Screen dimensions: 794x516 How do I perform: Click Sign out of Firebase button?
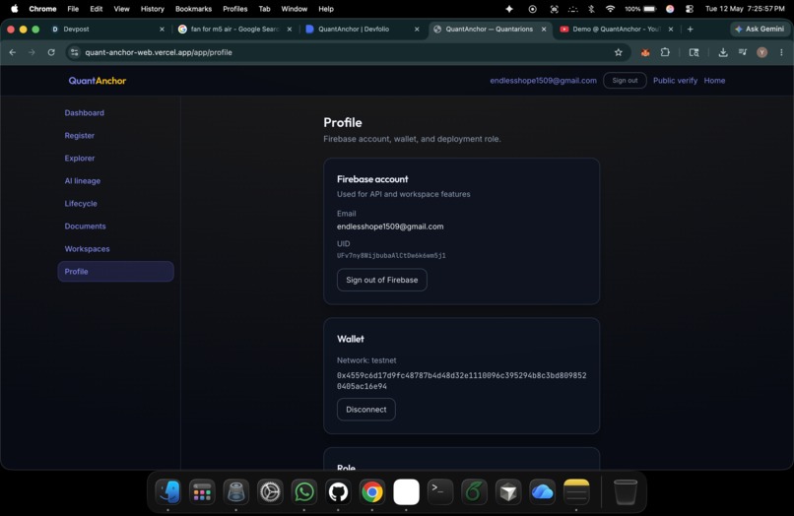[x=382, y=280]
